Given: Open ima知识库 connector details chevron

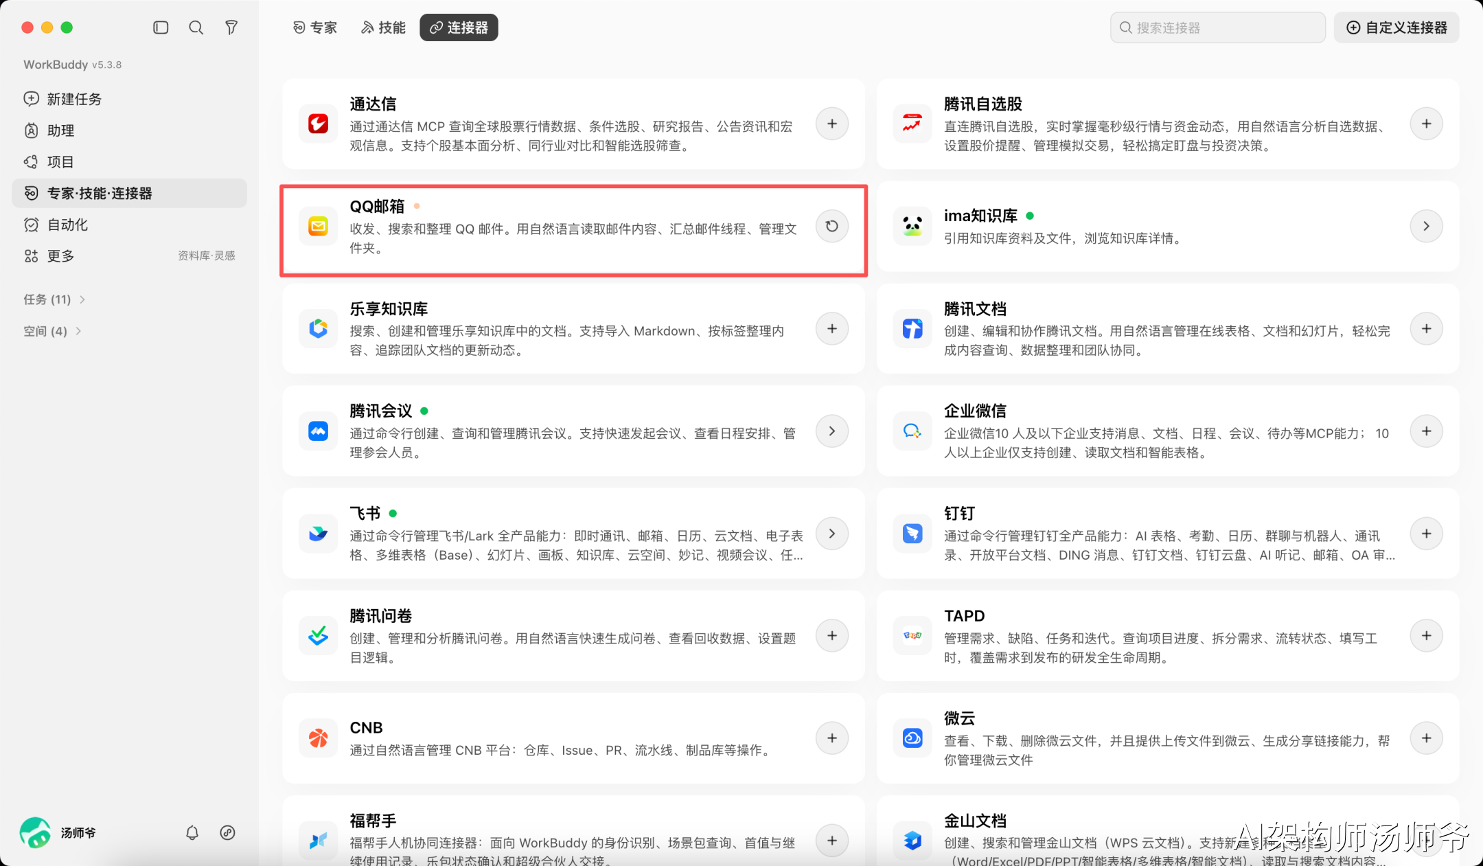Looking at the screenshot, I should tap(1427, 226).
